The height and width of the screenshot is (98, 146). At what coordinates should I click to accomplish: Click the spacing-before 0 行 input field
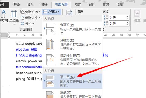point(117,18)
